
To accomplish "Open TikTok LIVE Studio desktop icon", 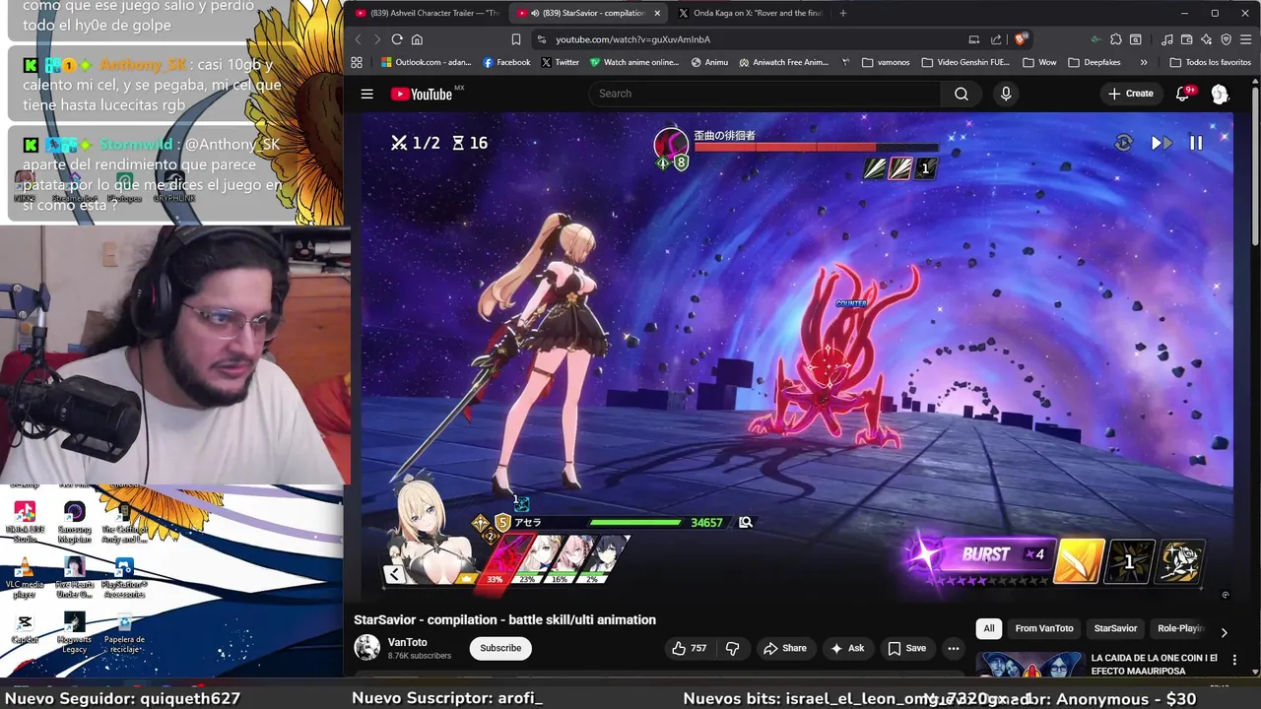I will [25, 520].
